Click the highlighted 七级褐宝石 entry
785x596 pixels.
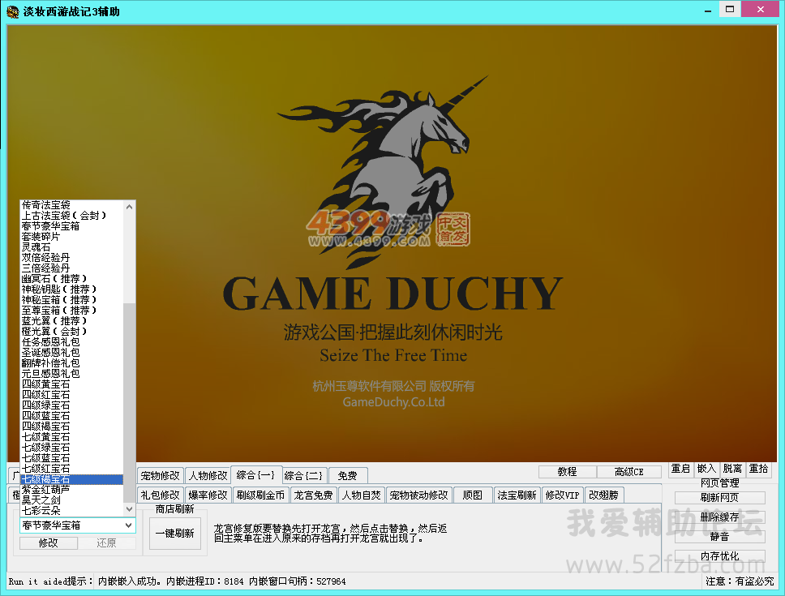pyautogui.click(x=72, y=479)
